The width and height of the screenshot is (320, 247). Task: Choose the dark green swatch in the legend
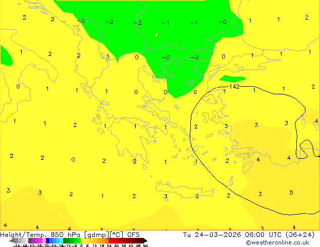coord(65,240)
